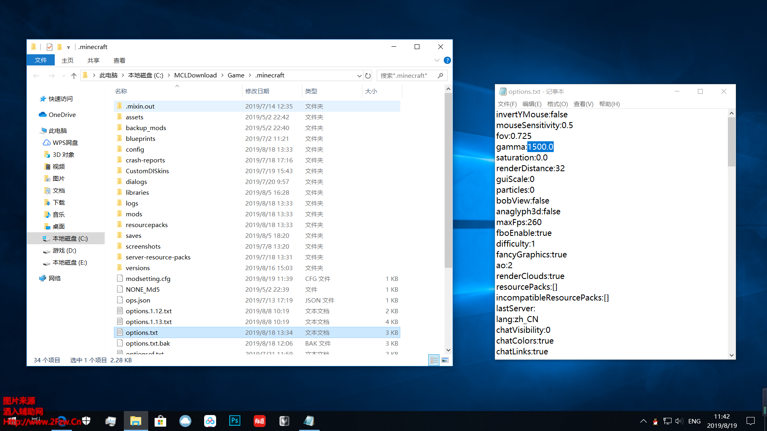Select 游戏 (D:) drive in navigation pane

pyautogui.click(x=64, y=250)
